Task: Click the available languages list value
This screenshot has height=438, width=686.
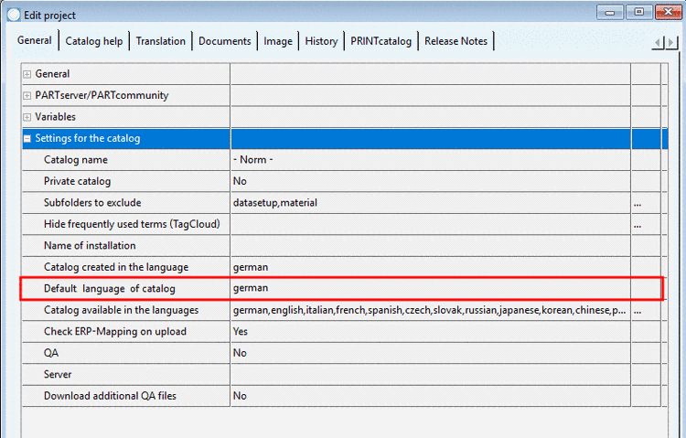Action: [431, 310]
